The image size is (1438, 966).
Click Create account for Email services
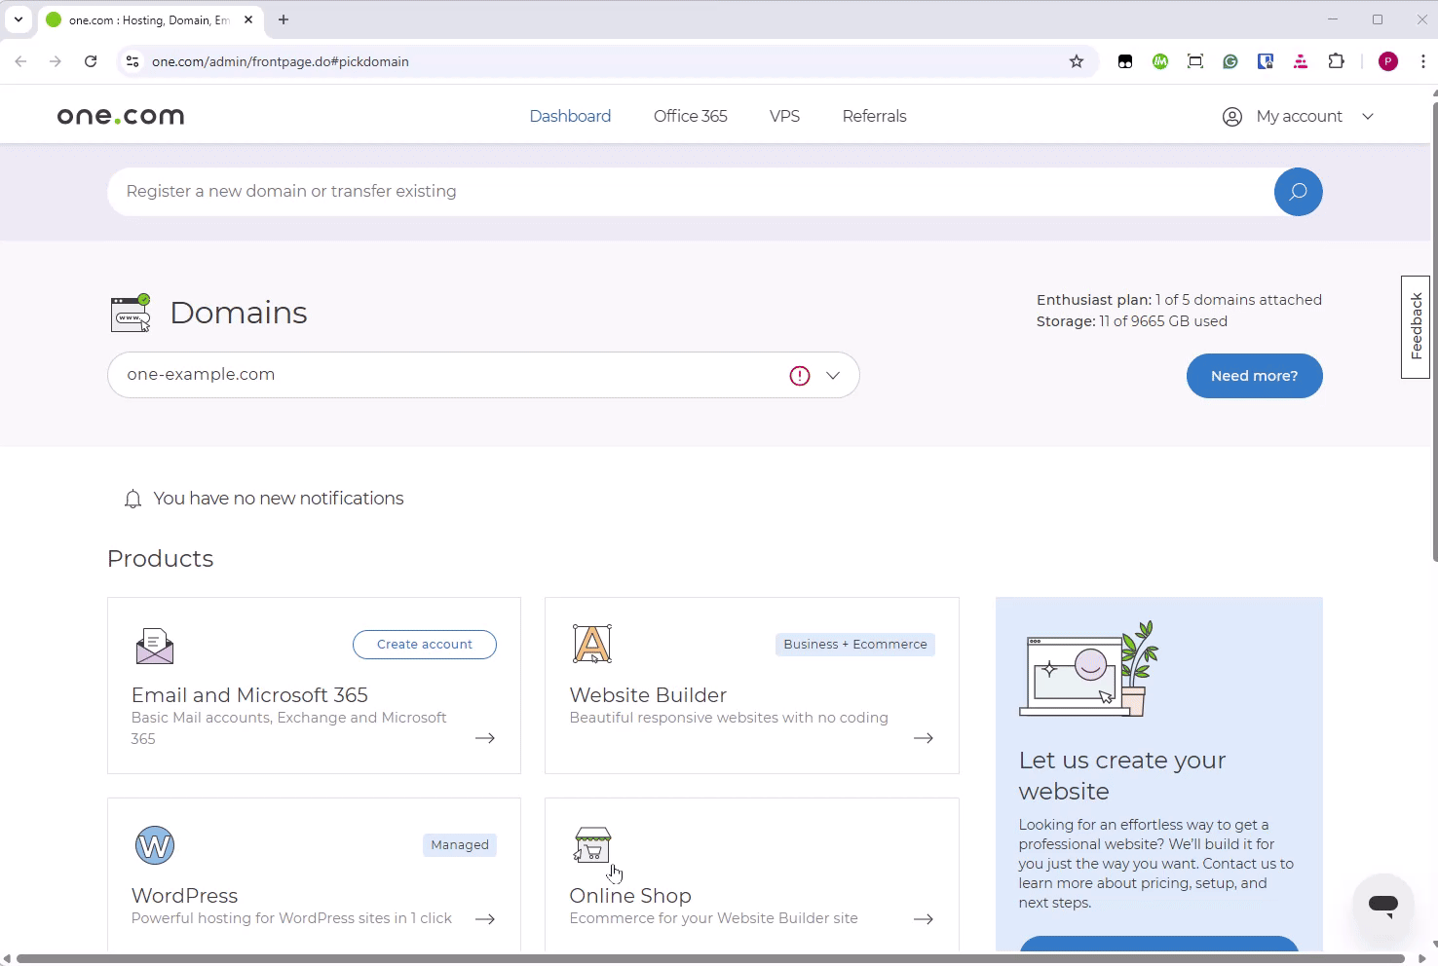(x=424, y=644)
